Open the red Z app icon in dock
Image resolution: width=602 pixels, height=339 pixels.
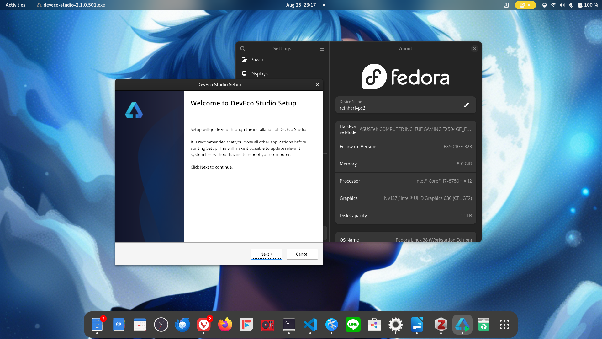(441, 325)
